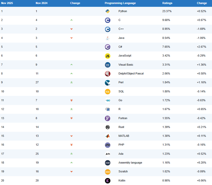Click the Rust gear logo icon
212x185 pixels.
[108, 127]
